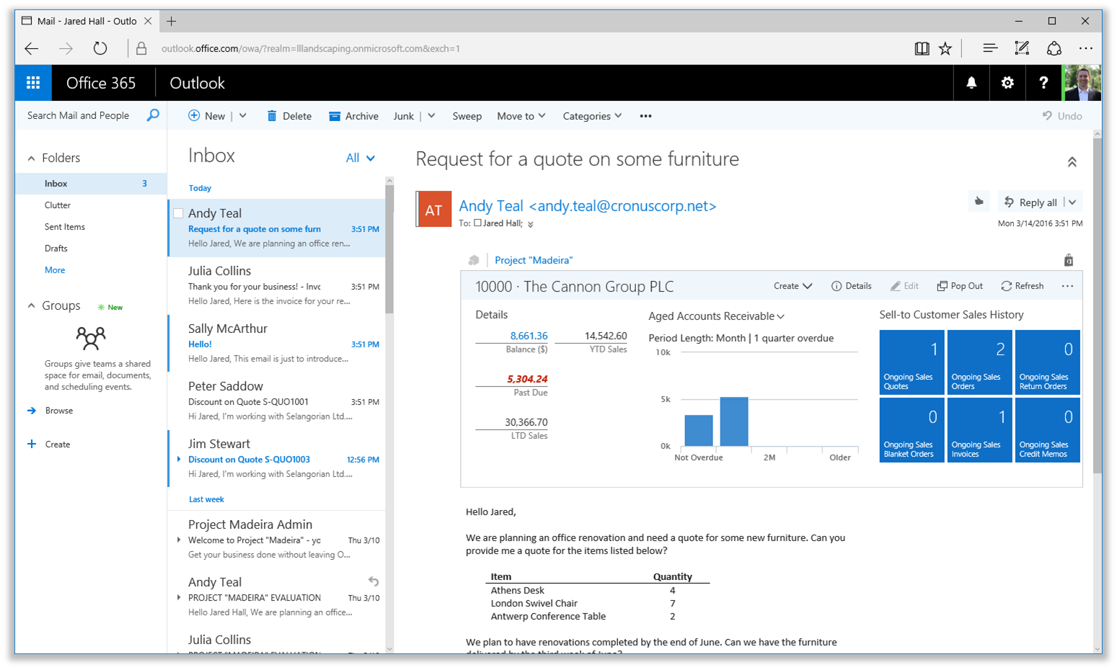The image size is (1117, 670).
Task: Archive the selected message
Action: click(353, 116)
